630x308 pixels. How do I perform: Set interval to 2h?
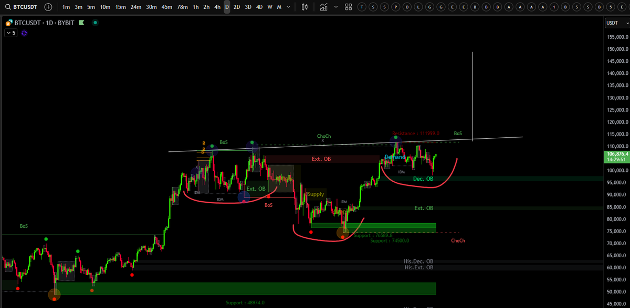click(206, 7)
